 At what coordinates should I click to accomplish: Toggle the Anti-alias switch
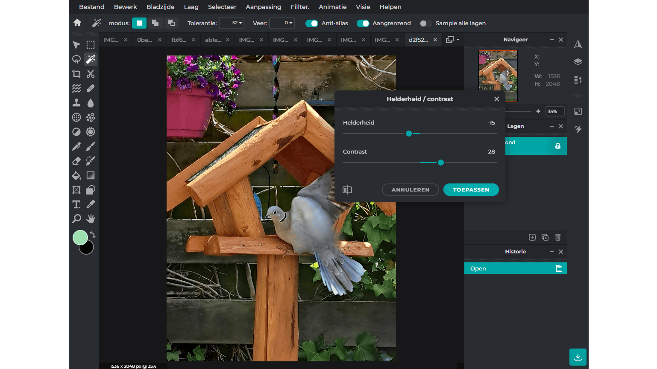[312, 23]
